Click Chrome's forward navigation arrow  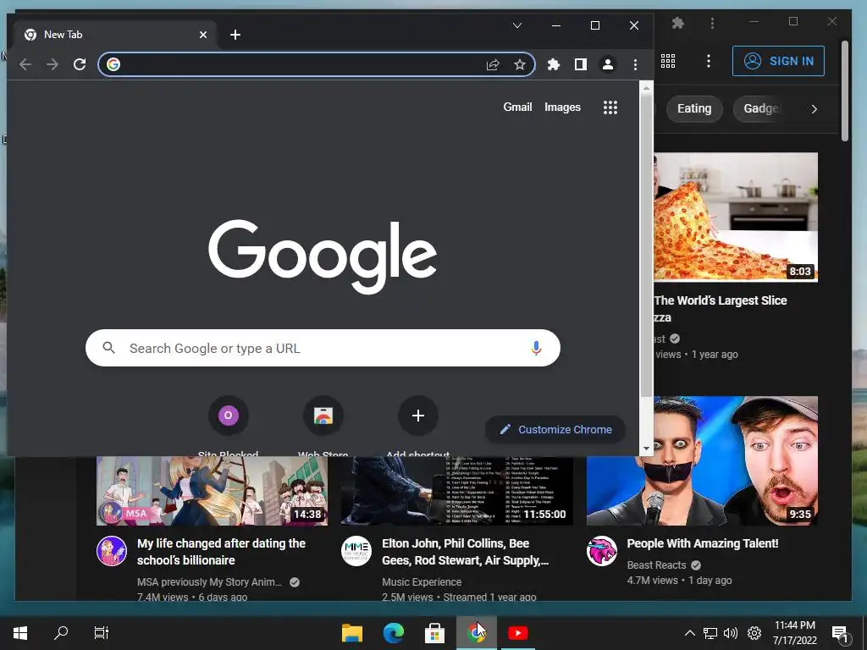pos(52,64)
